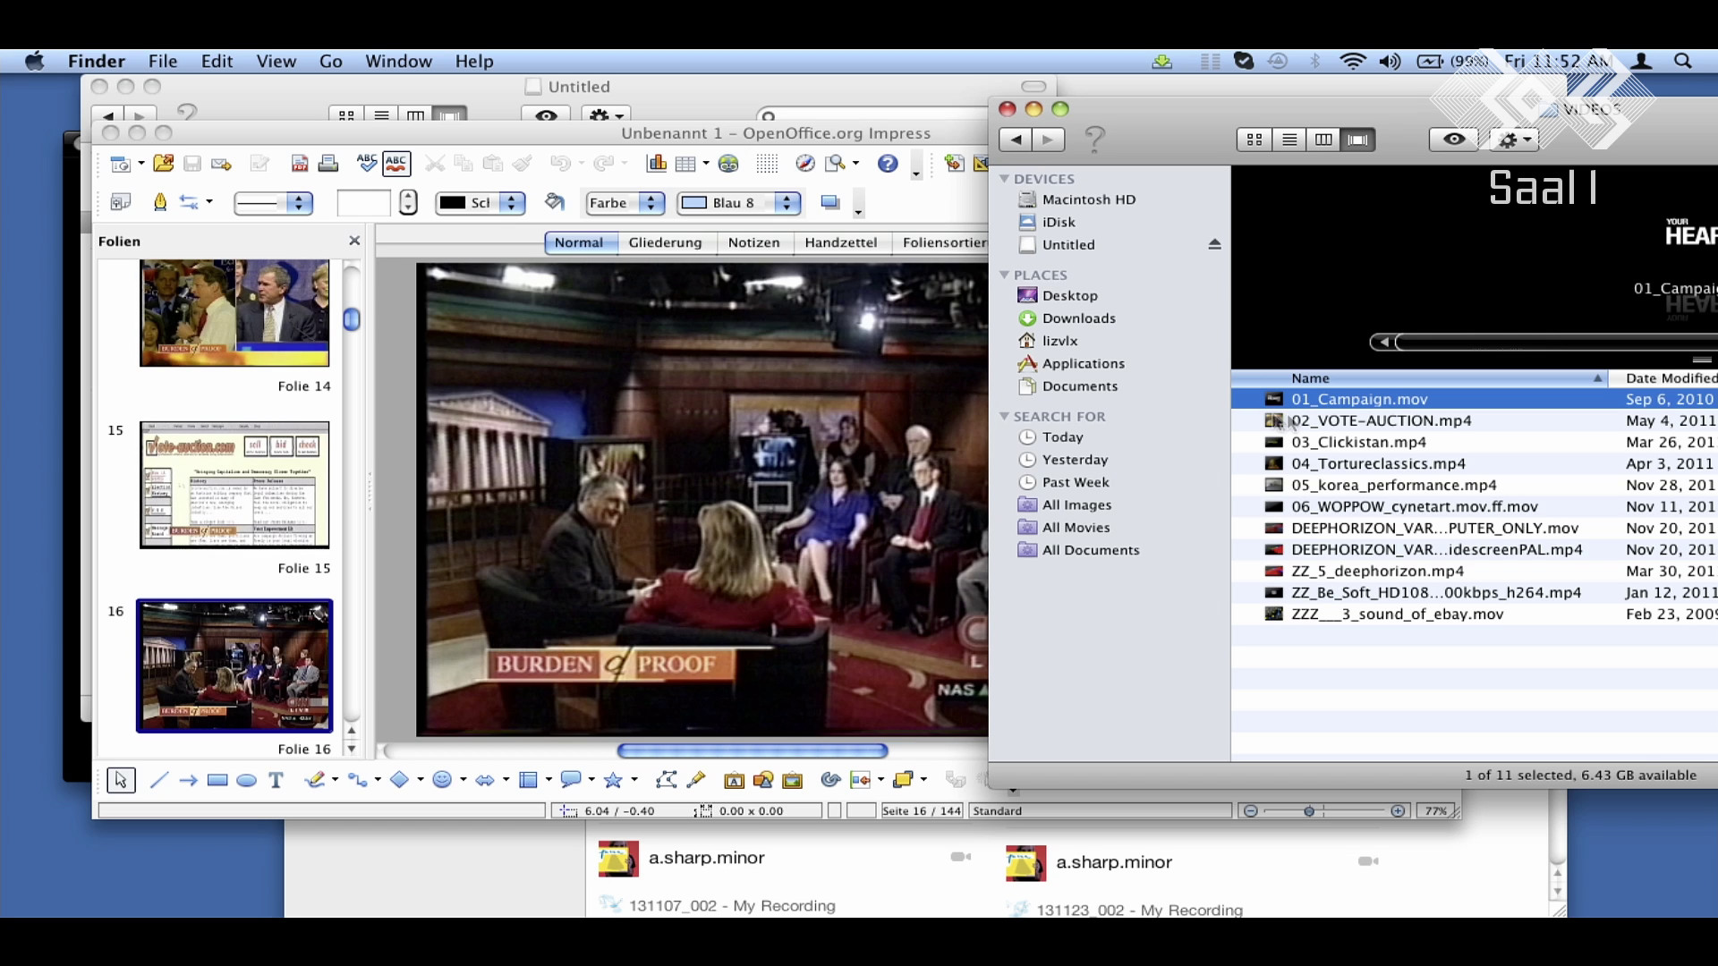Open OpenOffice Help question mark icon
1718x966 pixels.
[x=887, y=163]
